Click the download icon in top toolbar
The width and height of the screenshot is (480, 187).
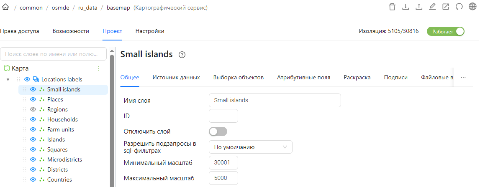pyautogui.click(x=406, y=7)
